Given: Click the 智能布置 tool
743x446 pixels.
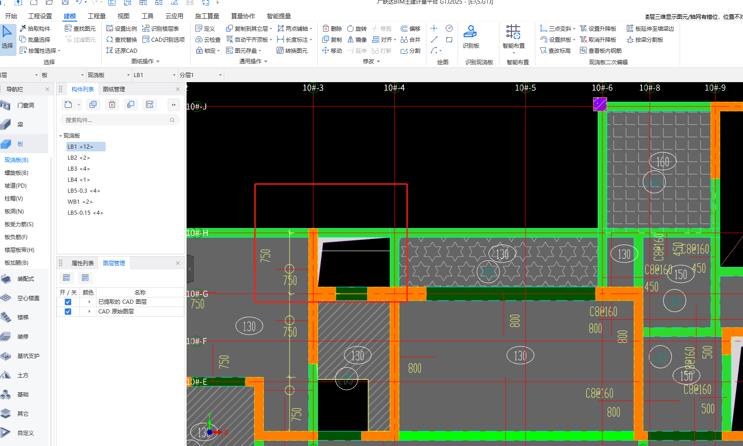Looking at the screenshot, I should tap(514, 37).
